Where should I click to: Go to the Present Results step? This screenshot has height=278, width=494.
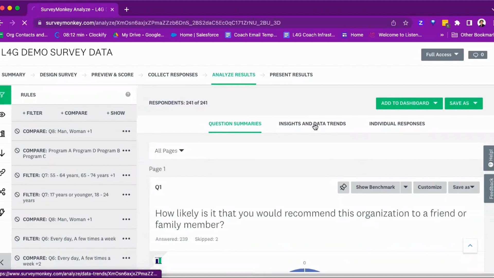291,75
